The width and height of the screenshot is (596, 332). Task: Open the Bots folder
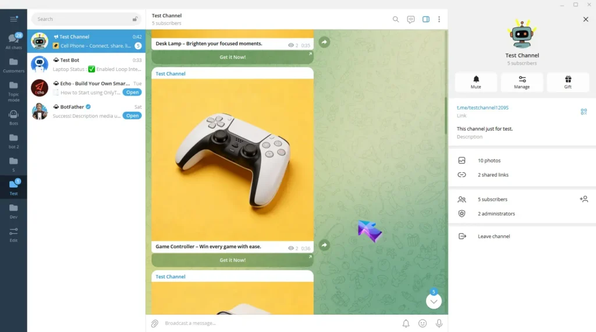pos(13,118)
